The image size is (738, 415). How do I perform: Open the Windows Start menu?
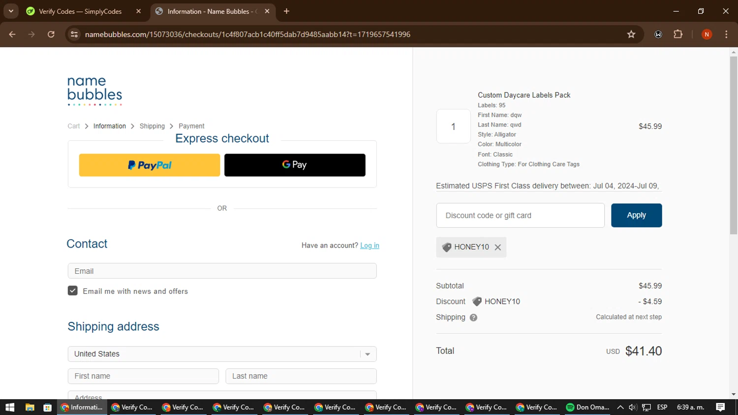[10, 407]
